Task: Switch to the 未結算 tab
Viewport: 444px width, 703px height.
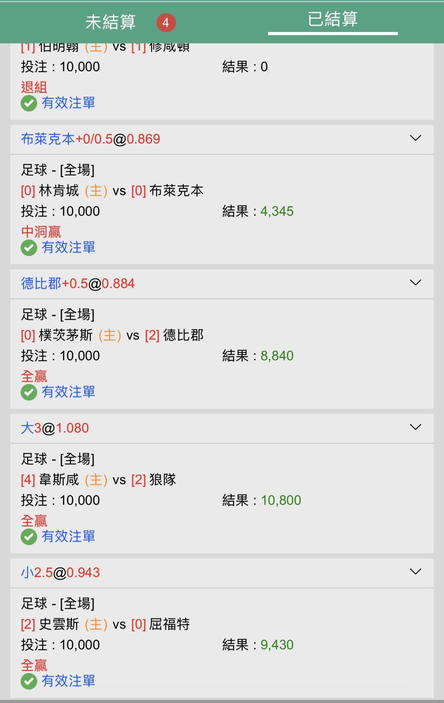Action: pos(111,22)
